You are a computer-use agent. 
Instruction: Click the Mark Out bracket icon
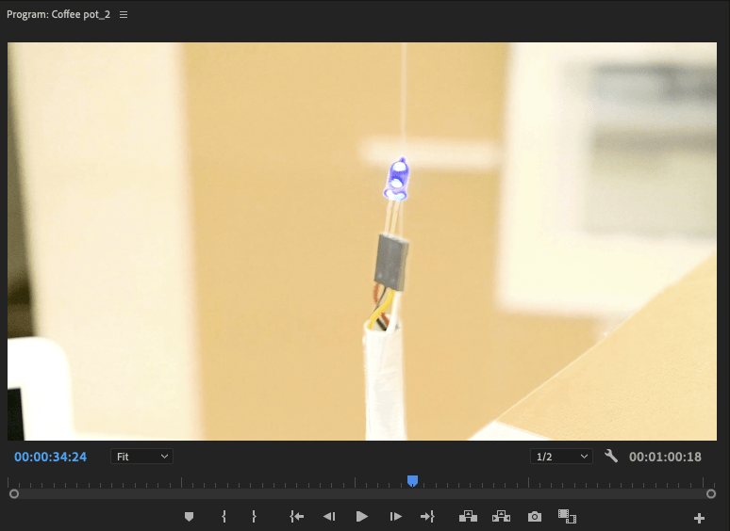pos(254,517)
